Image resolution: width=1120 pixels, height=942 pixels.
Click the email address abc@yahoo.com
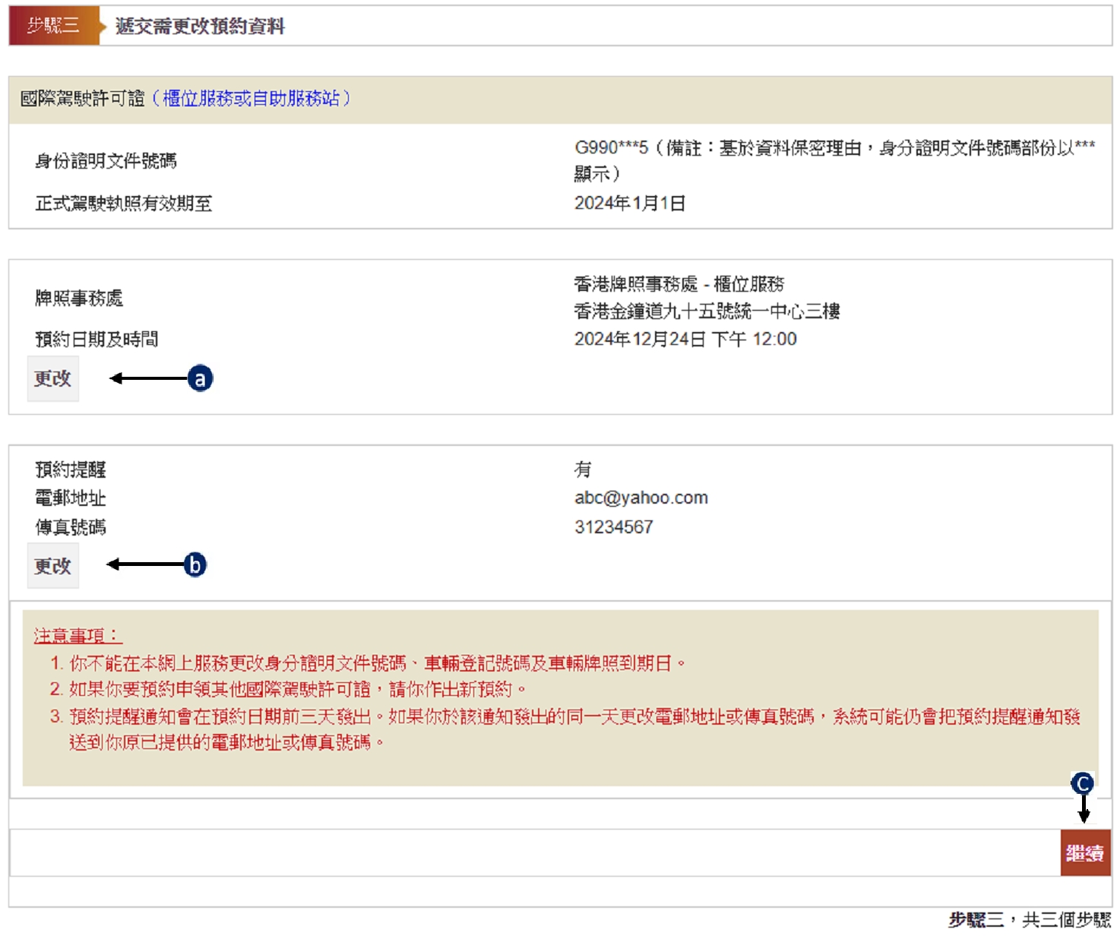(x=641, y=498)
